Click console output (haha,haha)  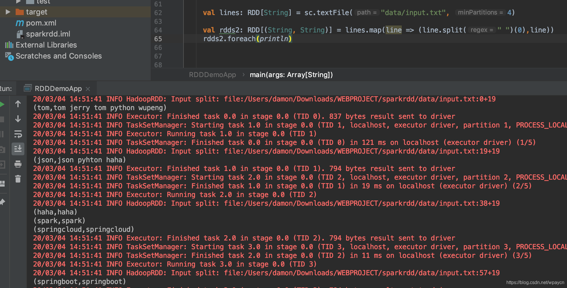pos(55,212)
